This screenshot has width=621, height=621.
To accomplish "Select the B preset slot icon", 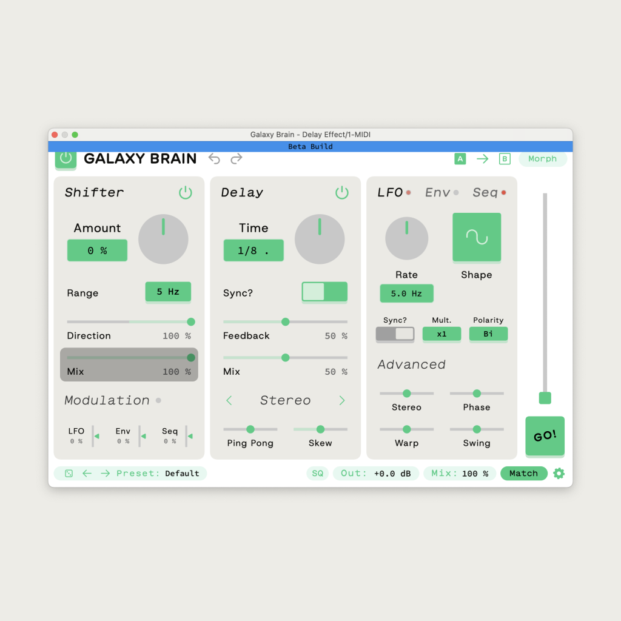I will pos(505,159).
